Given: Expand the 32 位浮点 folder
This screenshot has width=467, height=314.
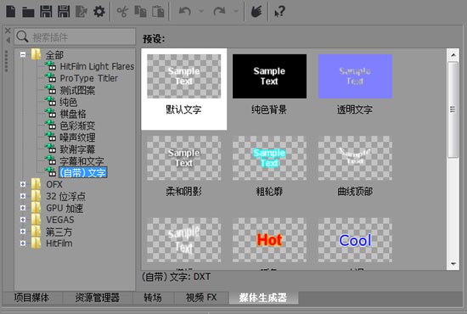Looking at the screenshot, I should (23, 196).
